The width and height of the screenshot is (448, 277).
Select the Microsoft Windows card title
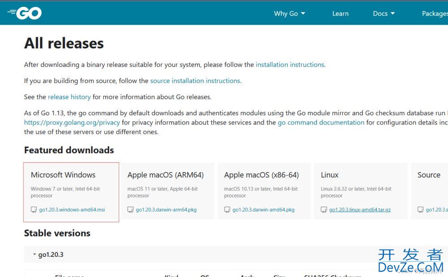click(63, 175)
